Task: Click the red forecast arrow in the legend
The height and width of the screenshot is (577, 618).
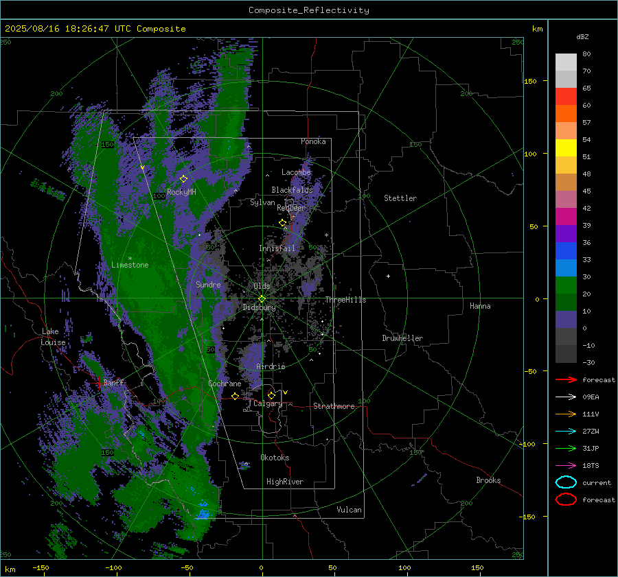Action: (566, 379)
